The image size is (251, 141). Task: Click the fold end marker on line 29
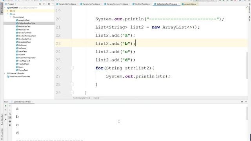(x=72, y=92)
